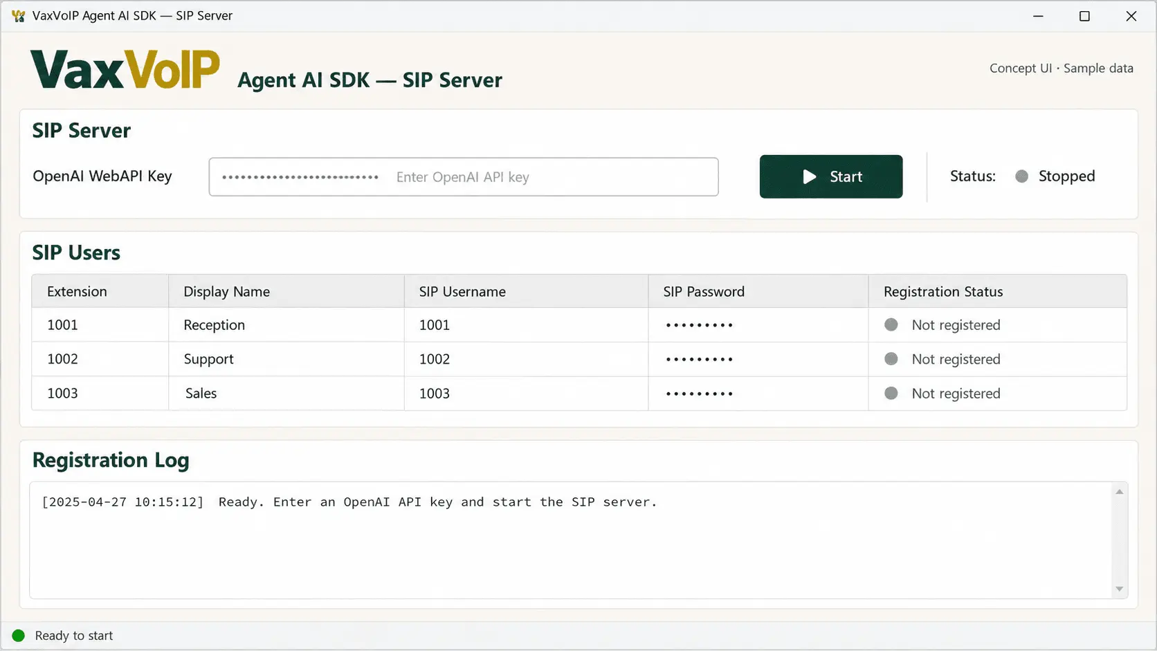
Task: Maximize the VaxVoIP window
Action: (1084, 16)
